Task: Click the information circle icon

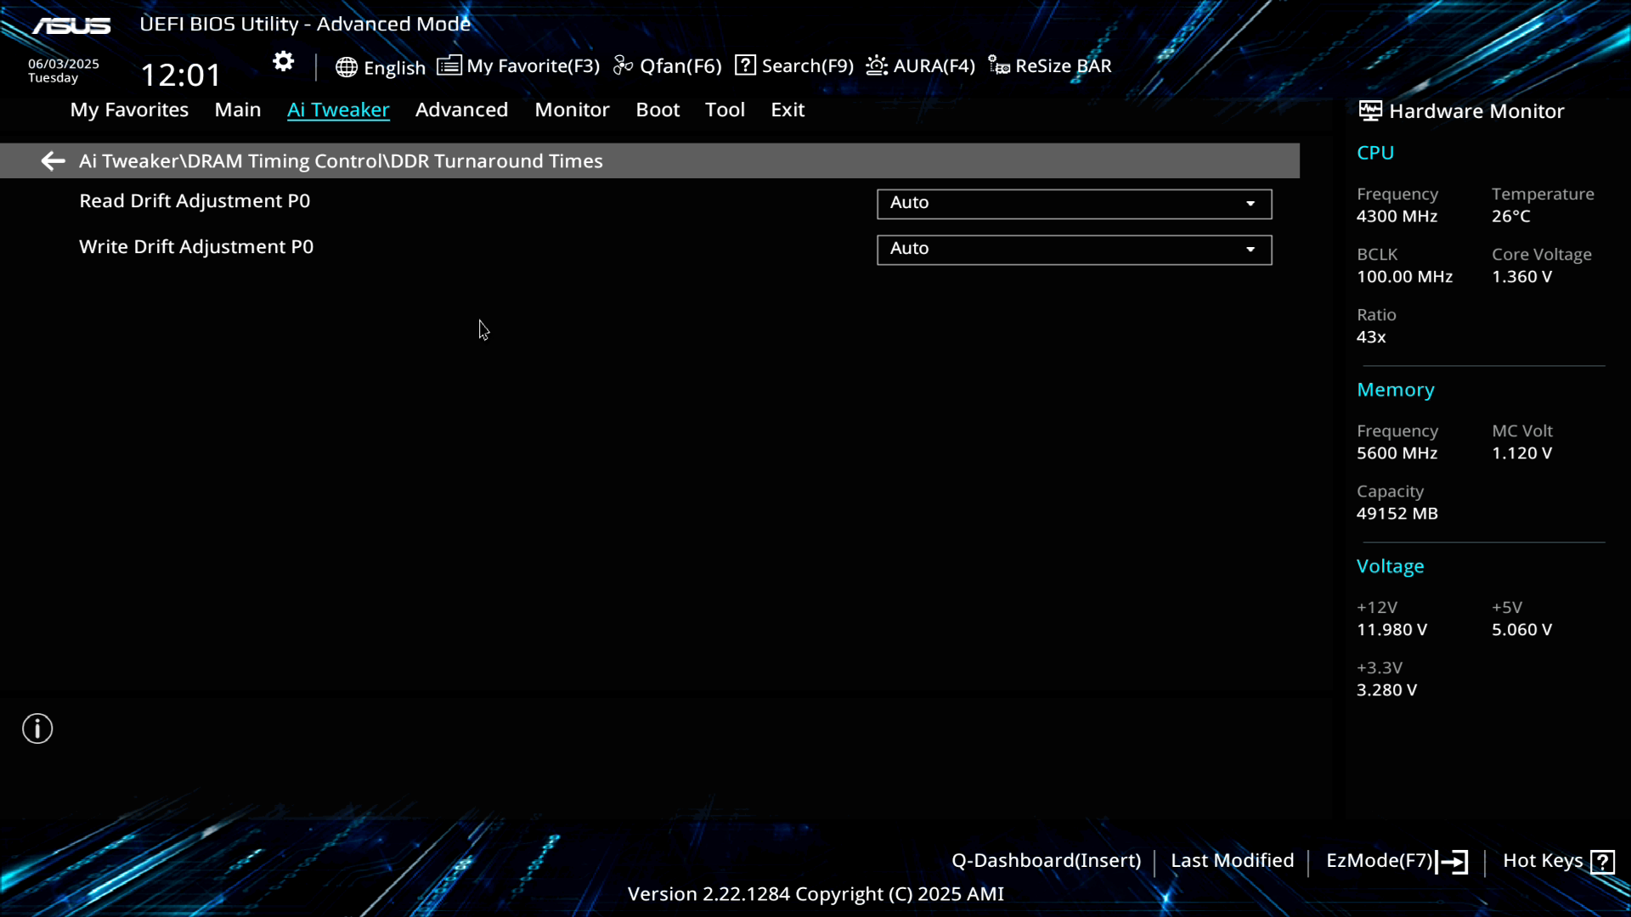Action: (37, 729)
